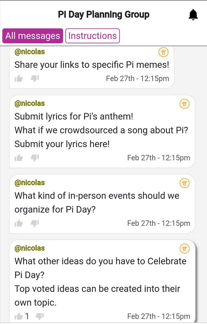
Task: Click Pi badge on the memes message
Action: pos(163,52)
